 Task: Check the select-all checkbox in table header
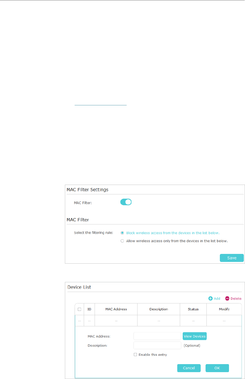(x=79, y=309)
